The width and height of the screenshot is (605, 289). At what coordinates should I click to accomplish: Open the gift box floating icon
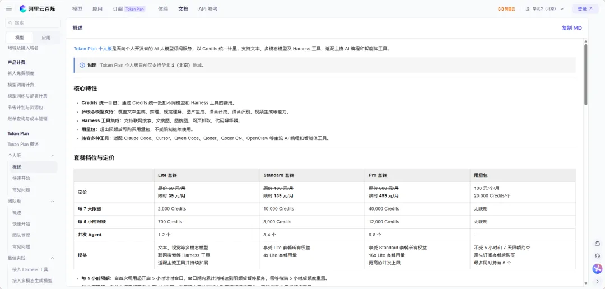pyautogui.click(x=597, y=243)
